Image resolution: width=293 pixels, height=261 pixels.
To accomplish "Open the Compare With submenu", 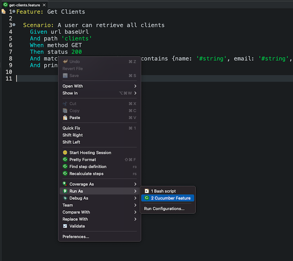I will pyautogui.click(x=99, y=212).
